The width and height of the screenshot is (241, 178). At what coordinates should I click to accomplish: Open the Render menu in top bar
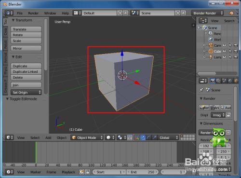click(x=33, y=13)
